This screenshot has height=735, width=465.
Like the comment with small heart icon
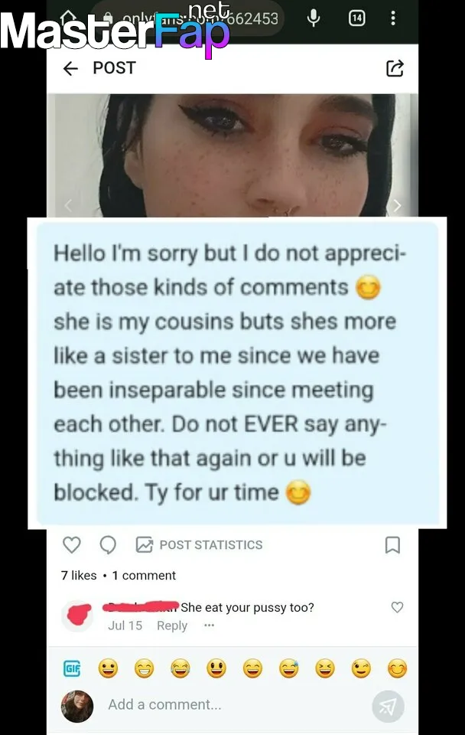point(397,607)
